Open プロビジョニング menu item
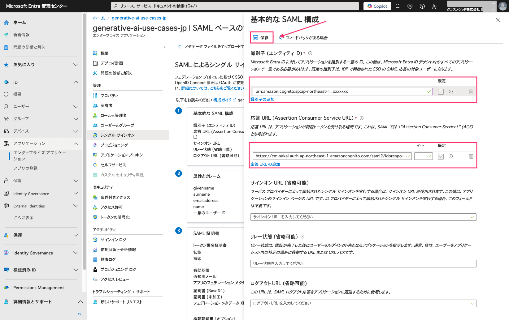 [114, 145]
